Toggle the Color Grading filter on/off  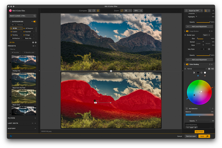pos(188,65)
